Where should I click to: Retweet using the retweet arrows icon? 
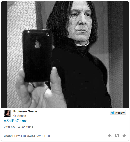(117, 136)
